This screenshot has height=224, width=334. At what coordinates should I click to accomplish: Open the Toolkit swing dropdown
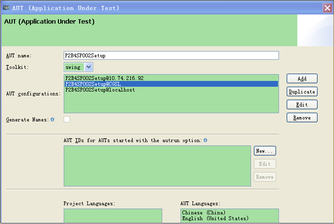tap(88, 67)
